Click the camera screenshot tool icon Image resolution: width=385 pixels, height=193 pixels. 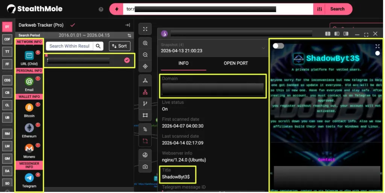(145, 167)
